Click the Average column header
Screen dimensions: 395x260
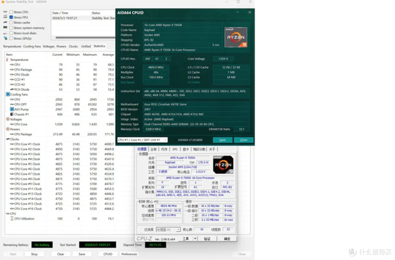click(x=108, y=55)
